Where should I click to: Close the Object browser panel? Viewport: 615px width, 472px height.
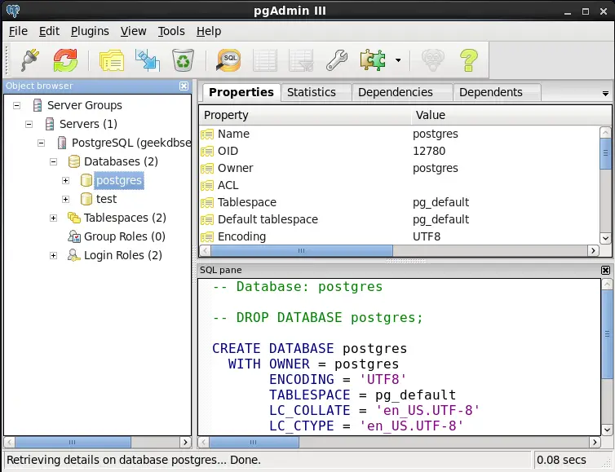point(184,86)
